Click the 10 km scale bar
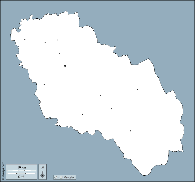This screenshot has width=195, height=182. 22,170
